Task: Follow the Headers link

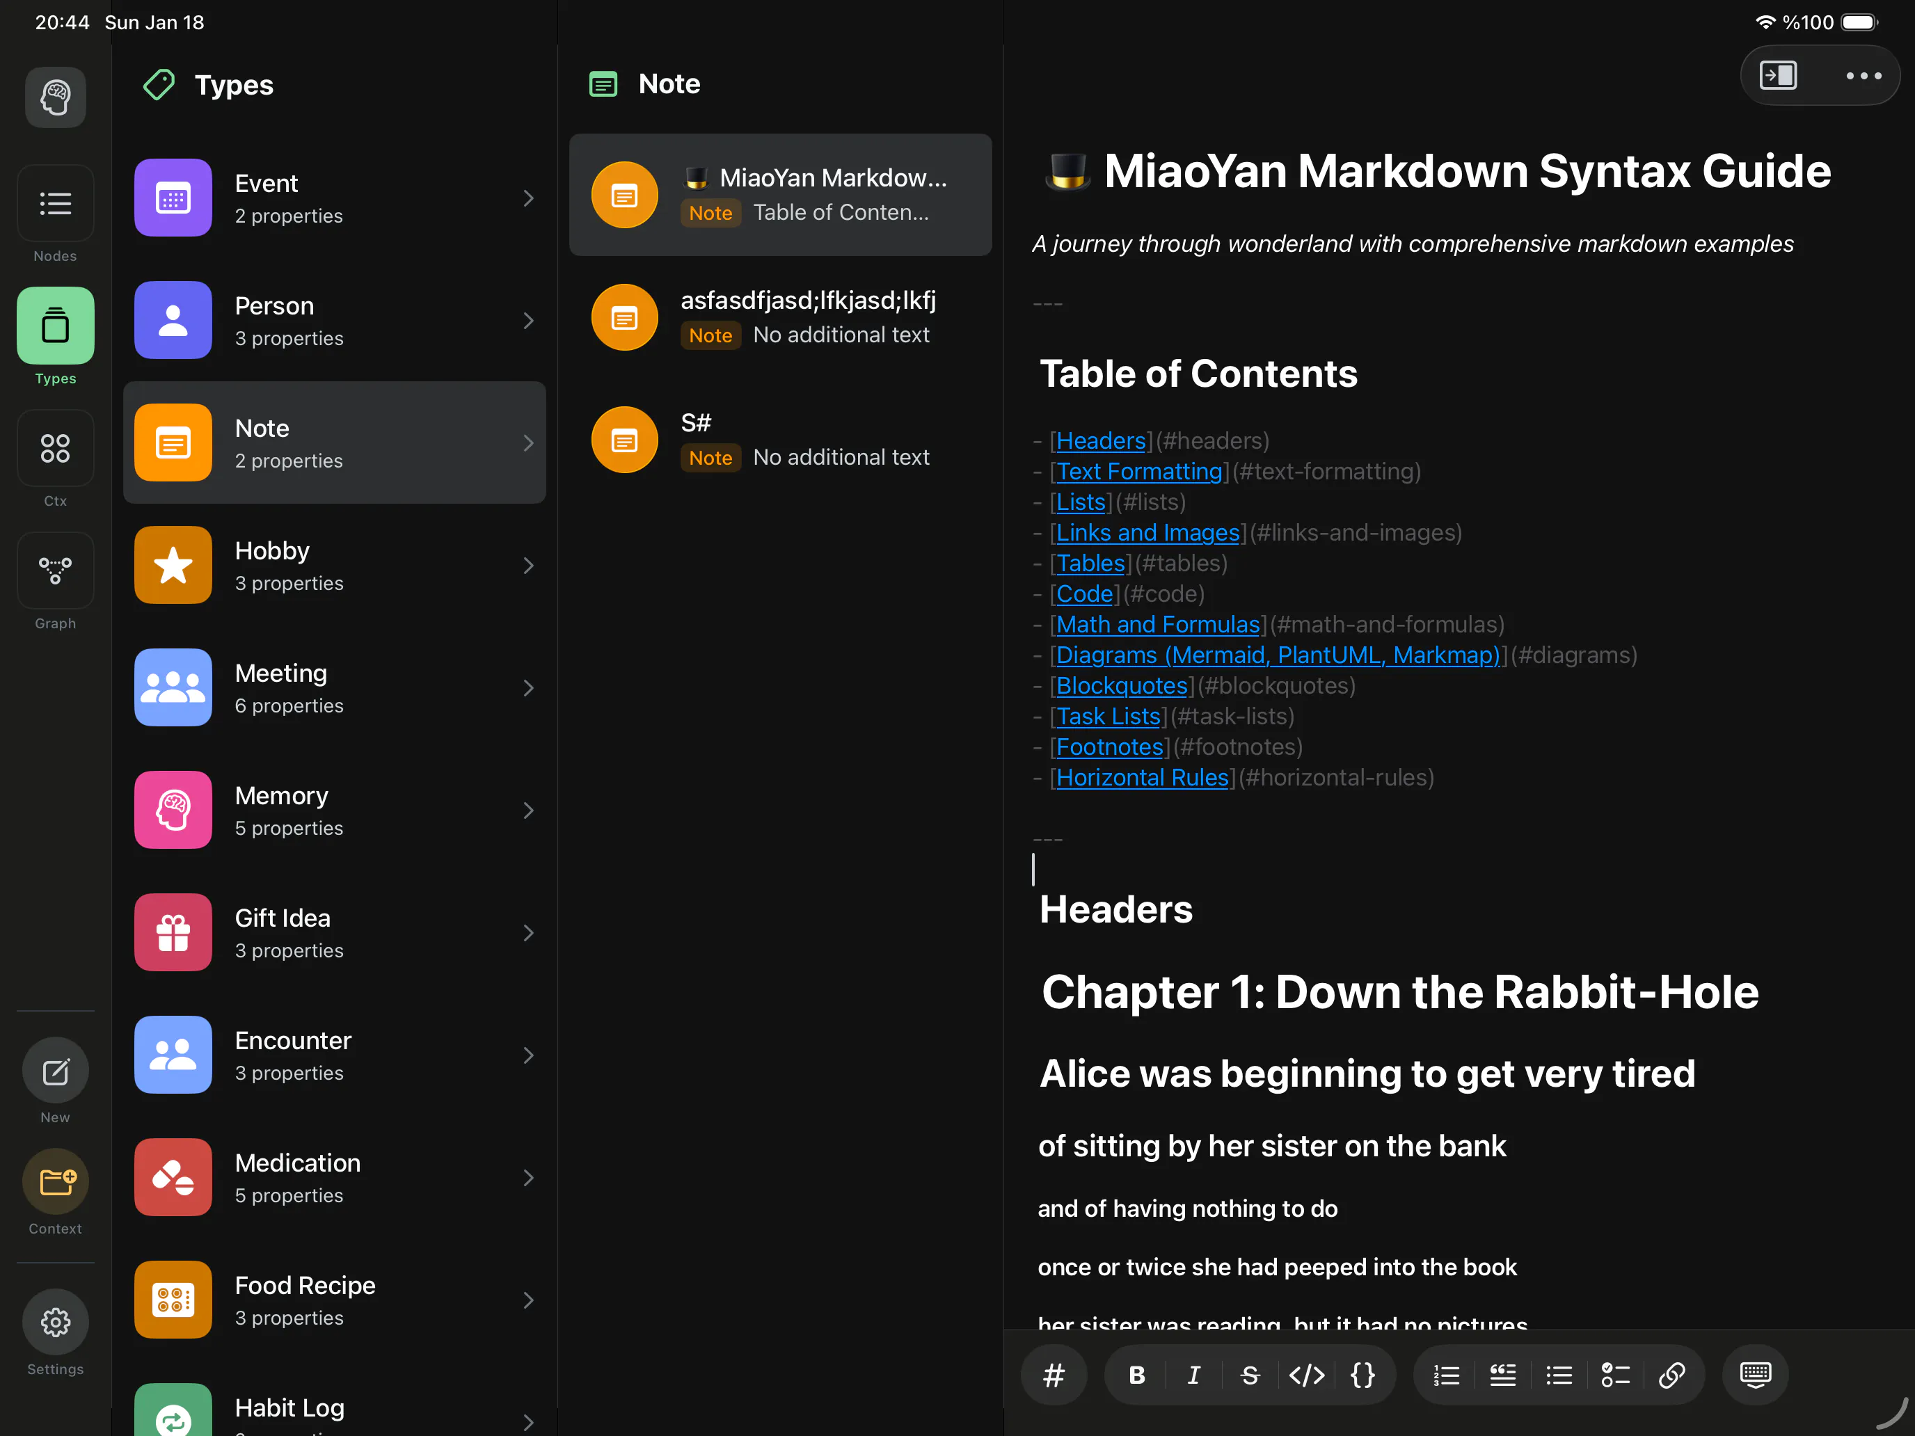Action: click(1100, 440)
